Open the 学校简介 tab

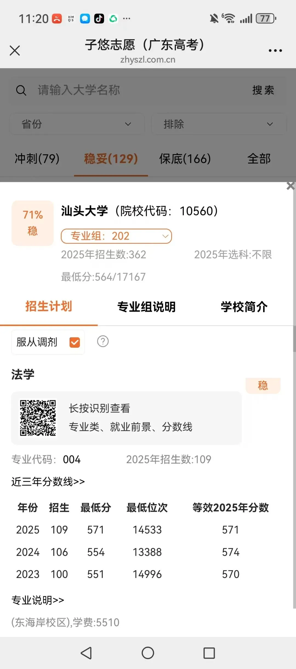[x=244, y=307]
